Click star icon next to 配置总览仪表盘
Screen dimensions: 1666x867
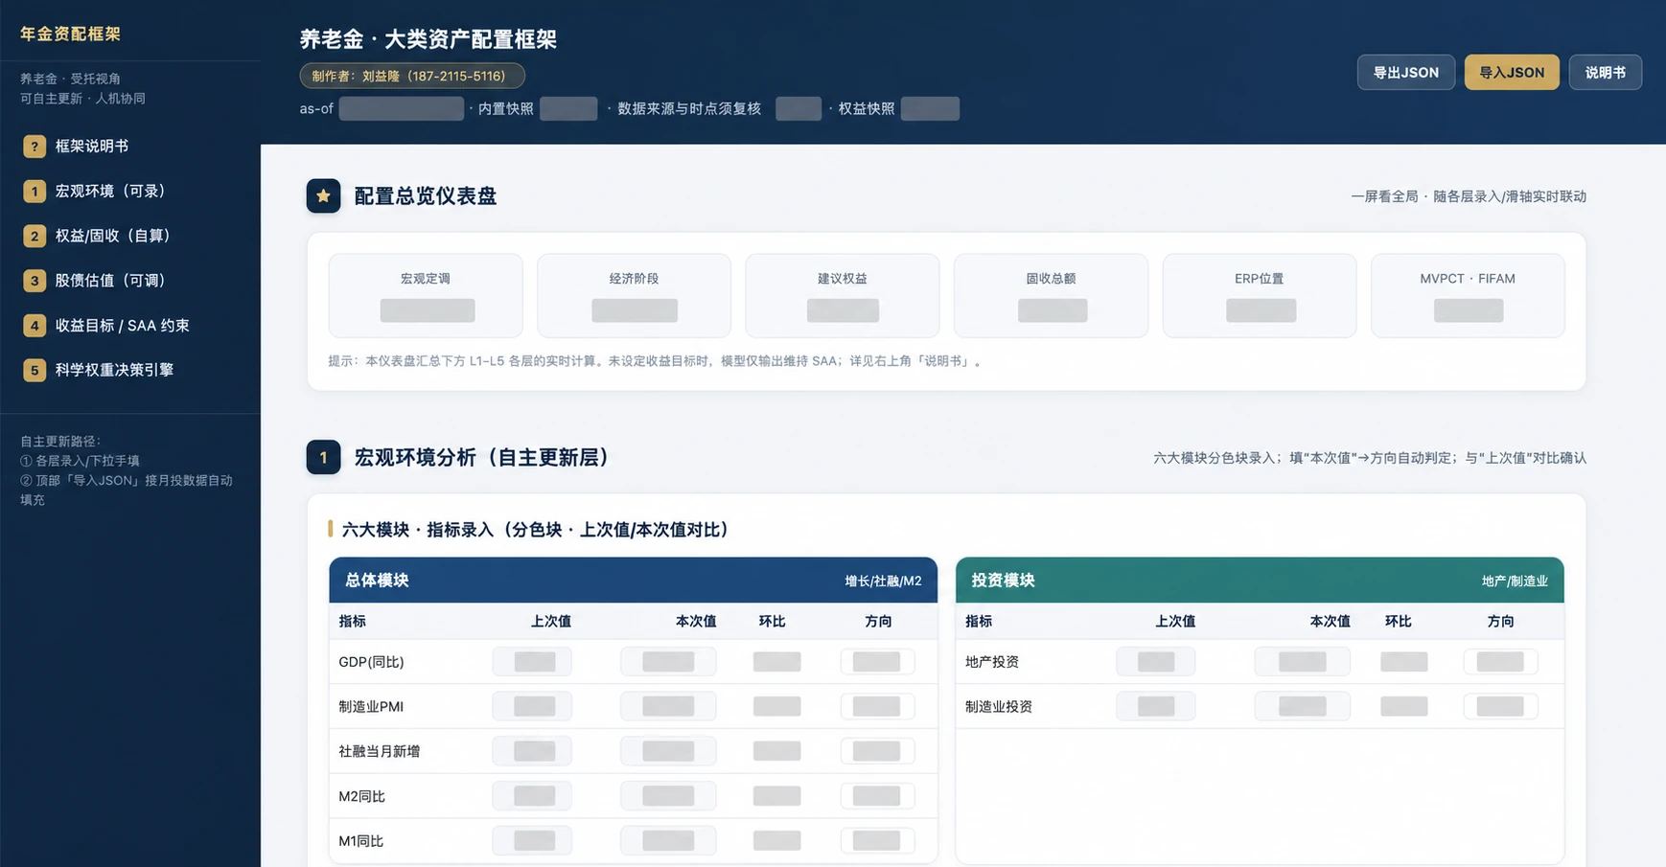(x=323, y=195)
